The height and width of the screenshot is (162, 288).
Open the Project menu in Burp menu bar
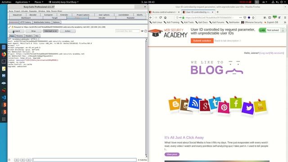coord(18,11)
